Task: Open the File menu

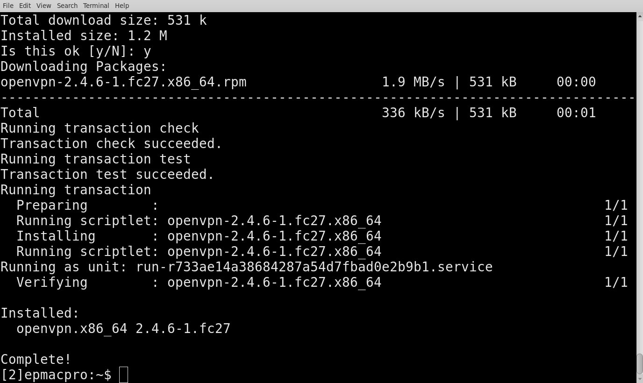Action: coord(8,6)
